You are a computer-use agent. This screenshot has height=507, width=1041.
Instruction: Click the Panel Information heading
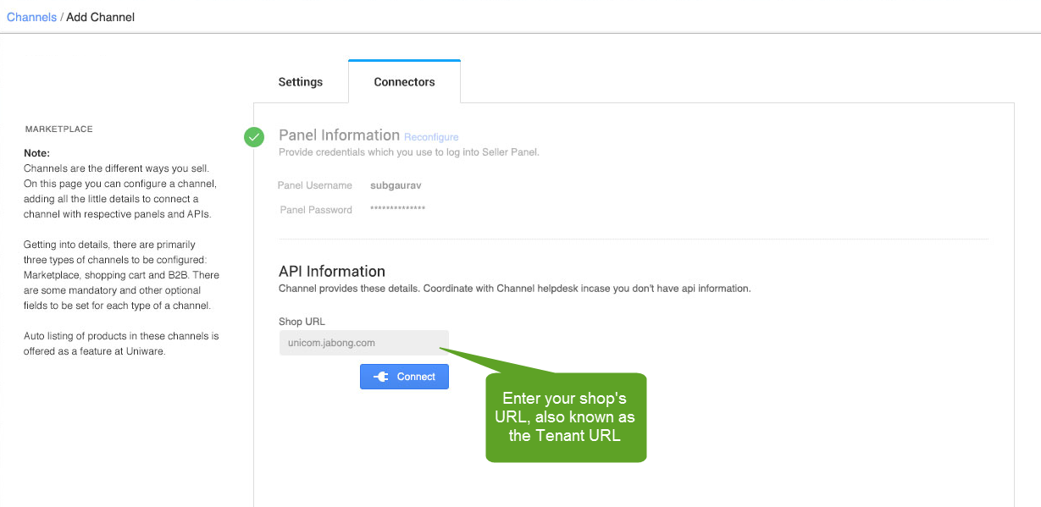[339, 135]
